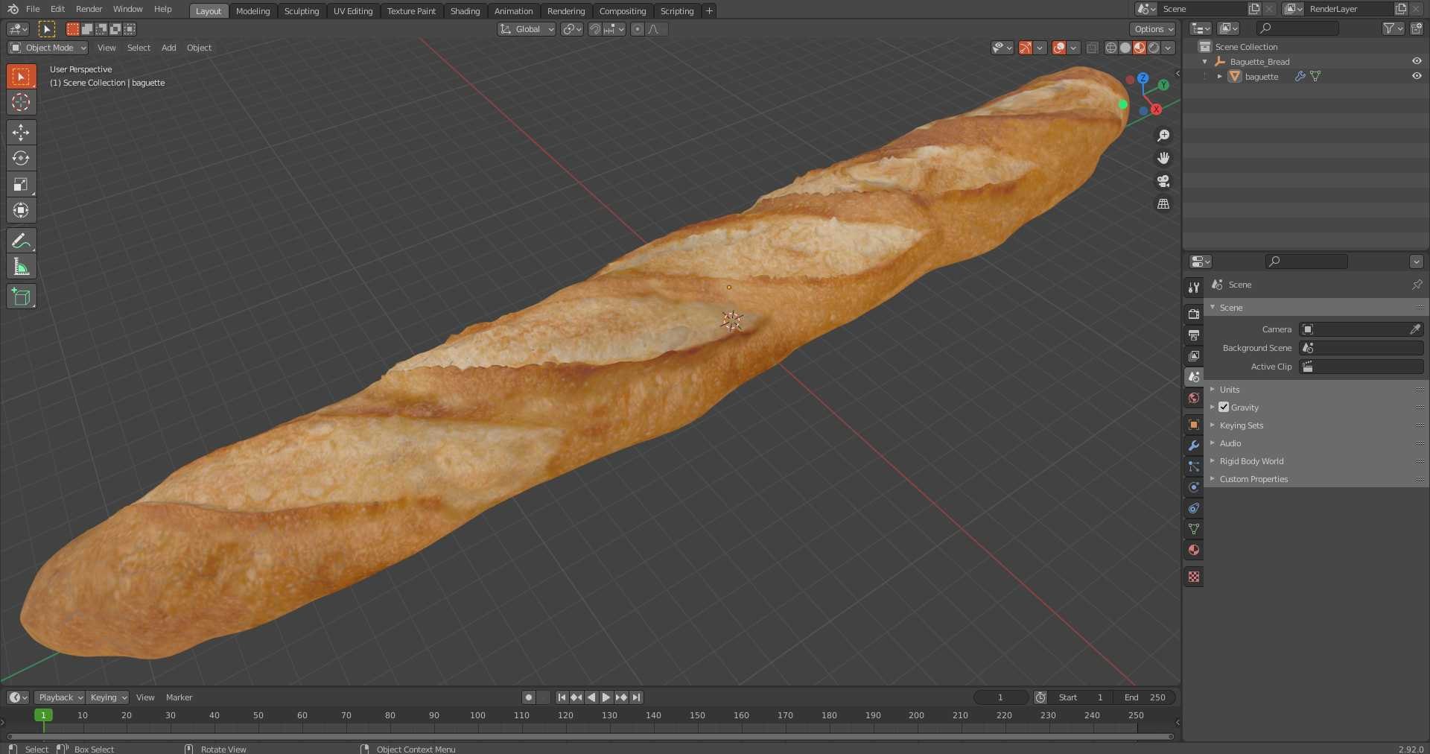Open Texture properties checker icon

click(x=1194, y=577)
